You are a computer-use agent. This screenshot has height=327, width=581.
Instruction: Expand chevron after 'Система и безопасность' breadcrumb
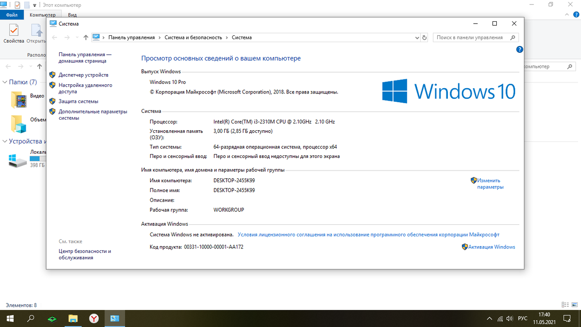[227, 37]
